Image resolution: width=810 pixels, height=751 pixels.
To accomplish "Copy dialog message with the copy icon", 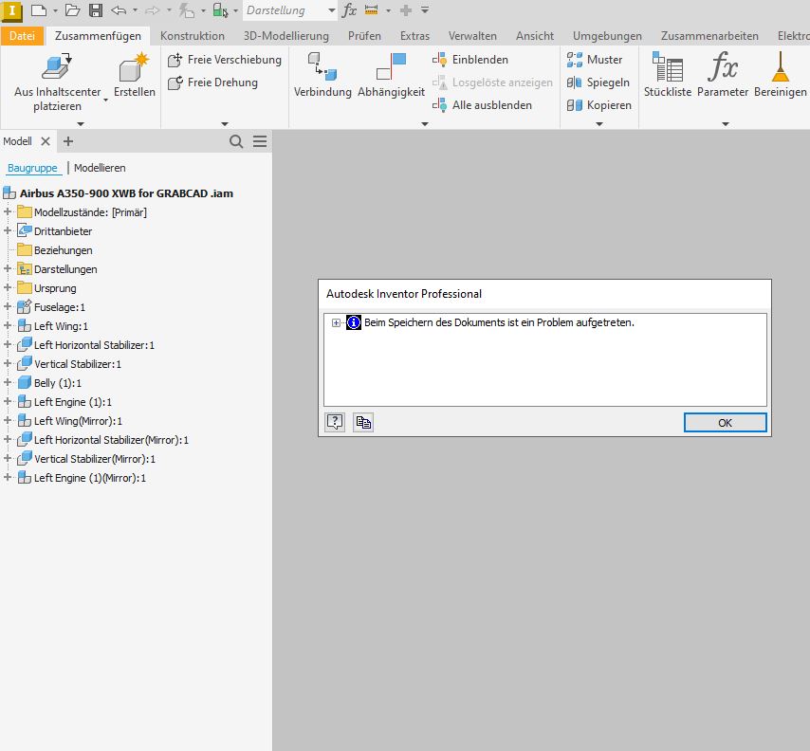I will pos(363,423).
